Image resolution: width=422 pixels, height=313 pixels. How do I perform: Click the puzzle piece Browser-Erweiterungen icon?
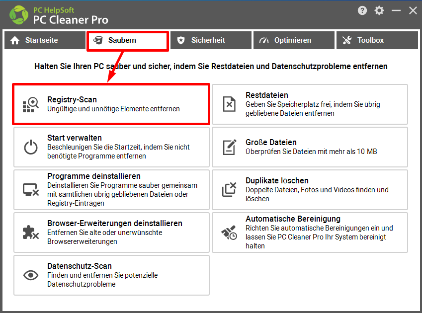point(31,233)
